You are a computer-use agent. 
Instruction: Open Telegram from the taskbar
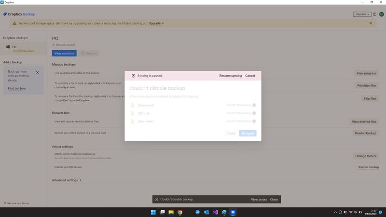(x=197, y=212)
